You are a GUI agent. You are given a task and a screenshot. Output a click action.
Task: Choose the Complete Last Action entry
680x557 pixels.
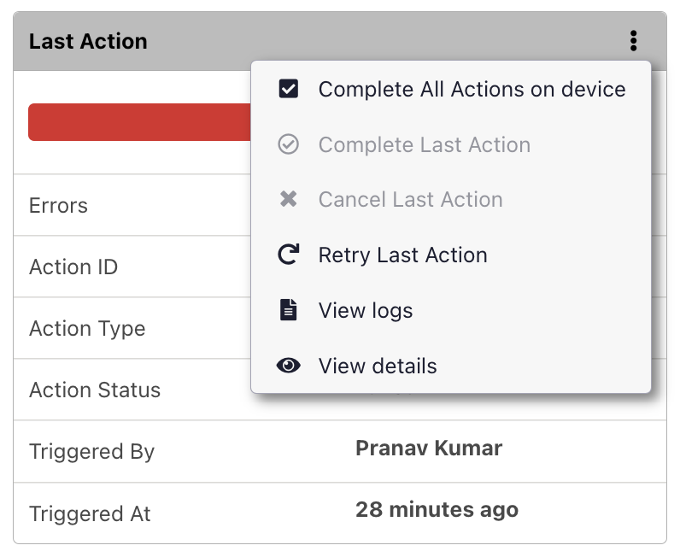tap(424, 144)
